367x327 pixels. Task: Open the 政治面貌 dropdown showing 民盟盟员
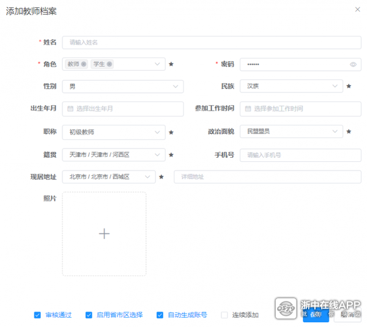(291, 131)
